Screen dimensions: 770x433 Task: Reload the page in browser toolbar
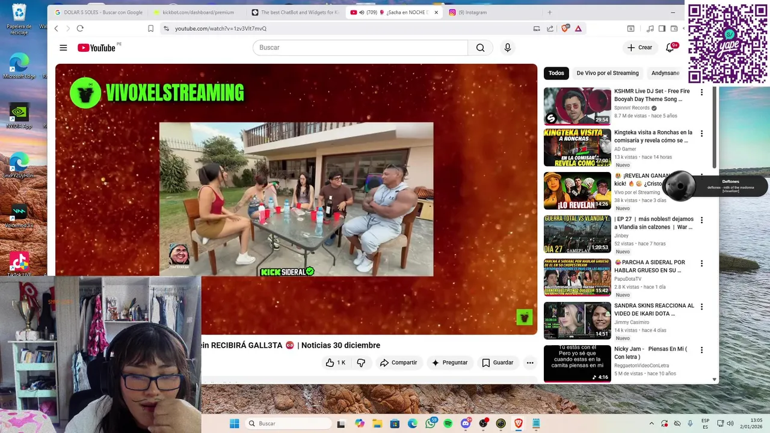tap(80, 28)
